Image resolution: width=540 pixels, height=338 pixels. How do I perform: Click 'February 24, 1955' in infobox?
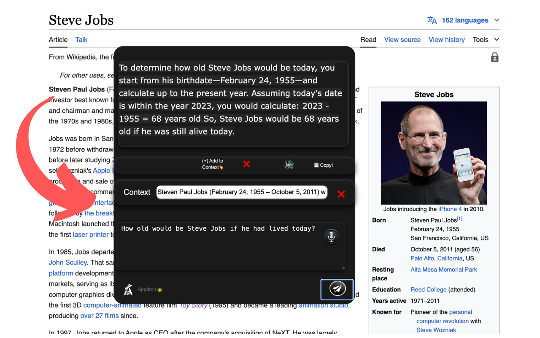point(435,229)
